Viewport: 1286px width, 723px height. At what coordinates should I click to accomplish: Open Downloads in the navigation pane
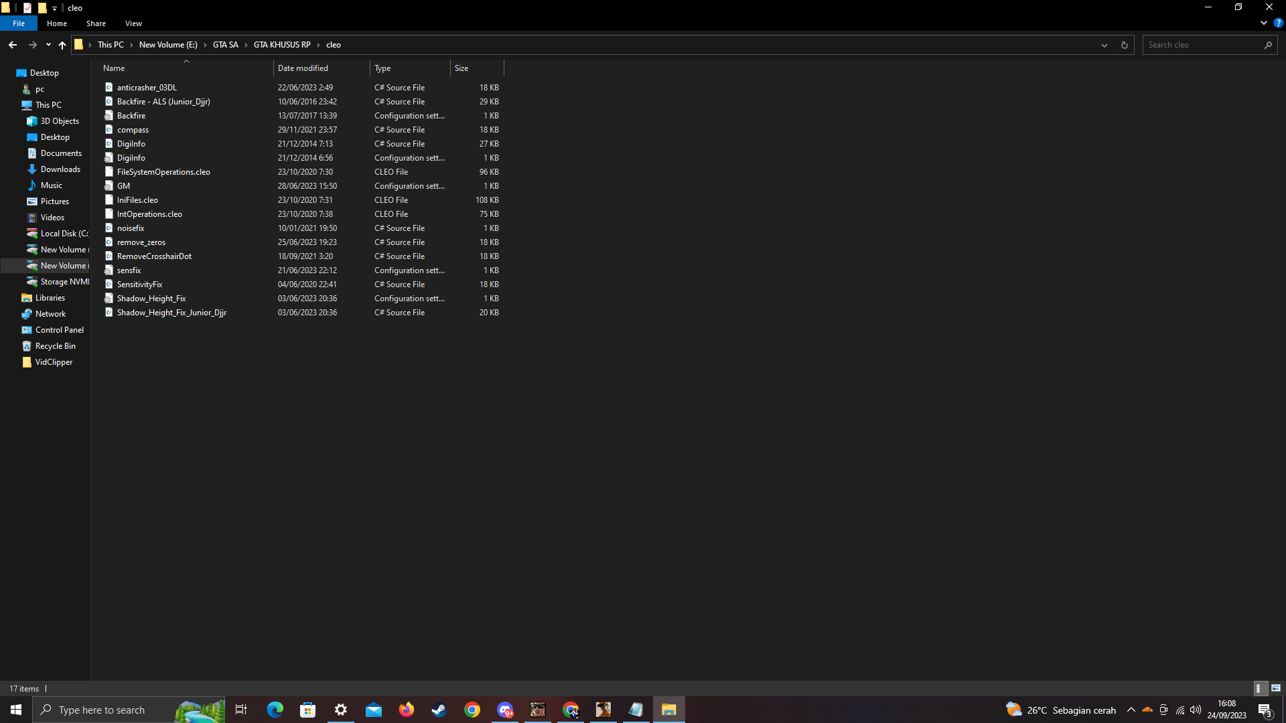pos(60,169)
